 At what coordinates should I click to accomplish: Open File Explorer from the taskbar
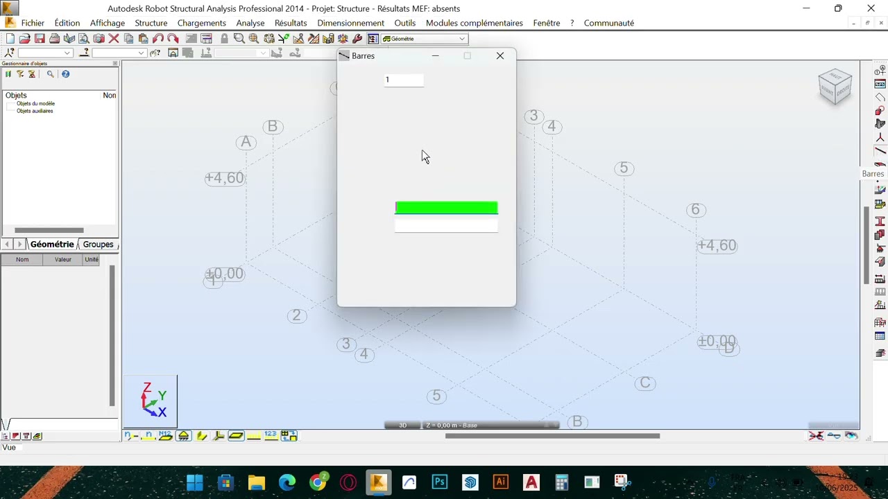tap(257, 482)
